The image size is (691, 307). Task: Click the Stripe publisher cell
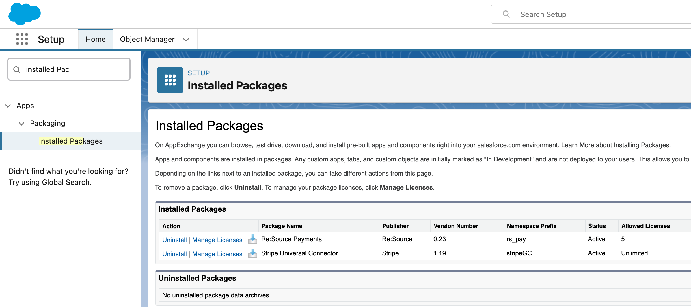(x=390, y=253)
